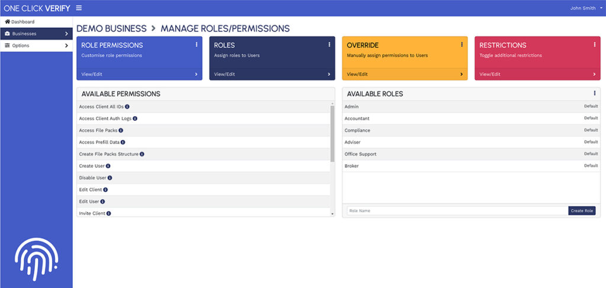The width and height of the screenshot is (606, 288).
Task: Expand the Businesses sidebar menu
Action: click(x=36, y=34)
